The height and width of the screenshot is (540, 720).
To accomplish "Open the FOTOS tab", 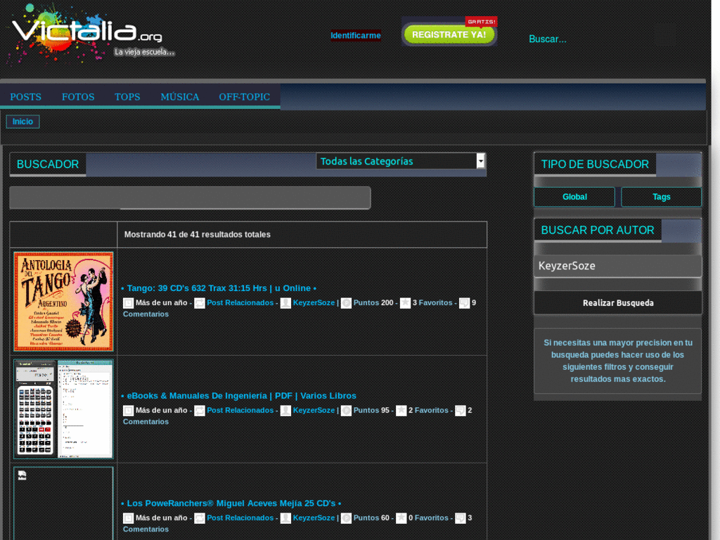I will tap(78, 97).
